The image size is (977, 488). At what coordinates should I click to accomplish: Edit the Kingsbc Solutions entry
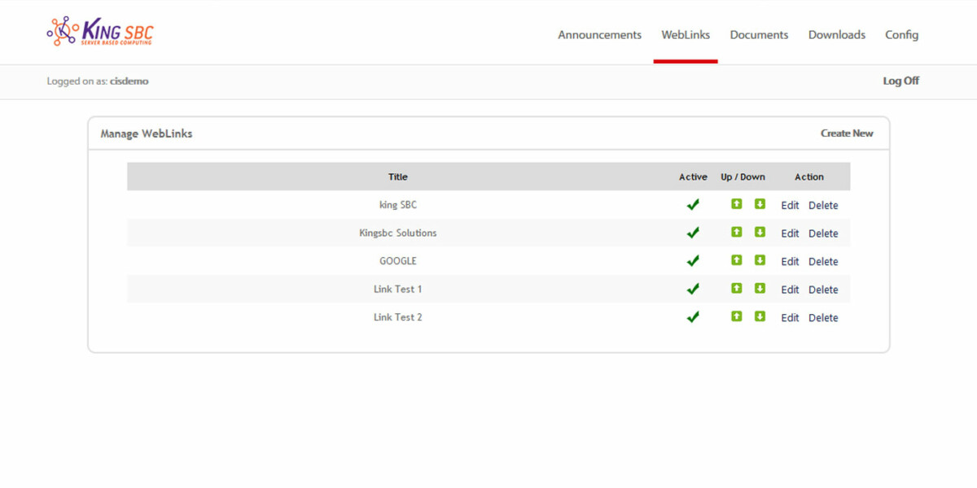pyautogui.click(x=789, y=233)
